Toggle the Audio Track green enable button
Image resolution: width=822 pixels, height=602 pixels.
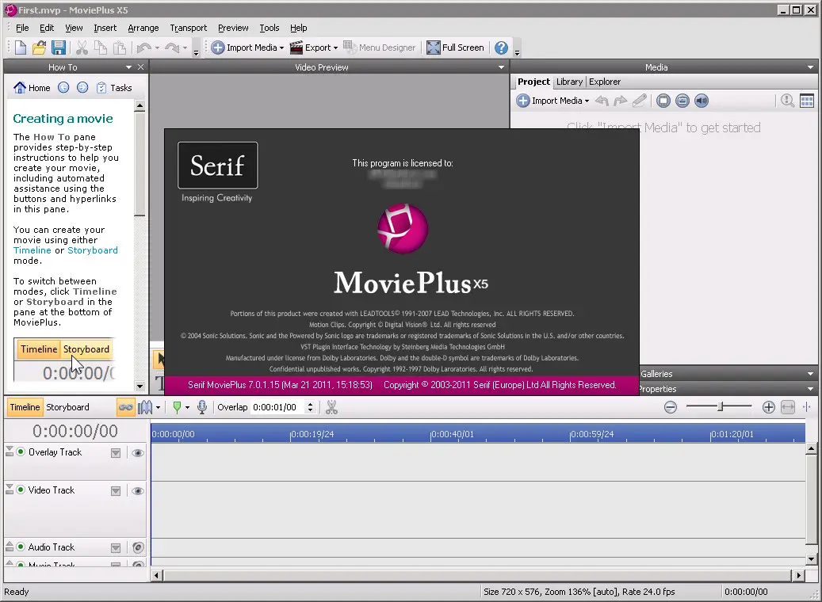21,547
